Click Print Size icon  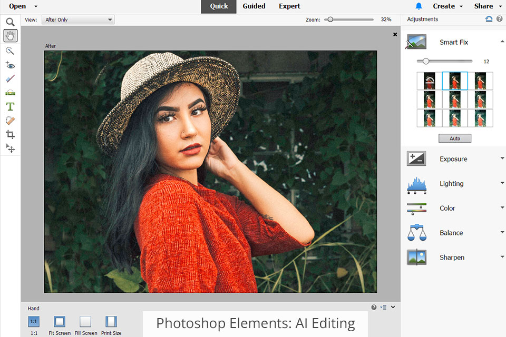(x=111, y=322)
